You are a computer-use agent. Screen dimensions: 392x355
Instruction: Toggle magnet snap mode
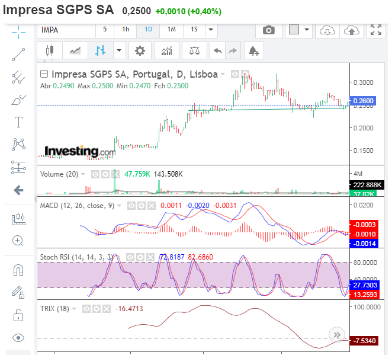tap(18, 270)
